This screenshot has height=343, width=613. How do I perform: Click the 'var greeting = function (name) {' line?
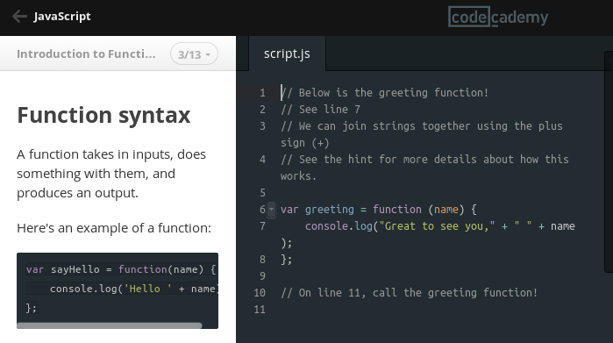click(379, 210)
